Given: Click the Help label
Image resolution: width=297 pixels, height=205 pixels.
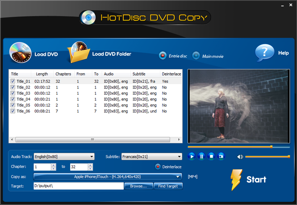Looking at the screenshot, I should [x=283, y=53].
